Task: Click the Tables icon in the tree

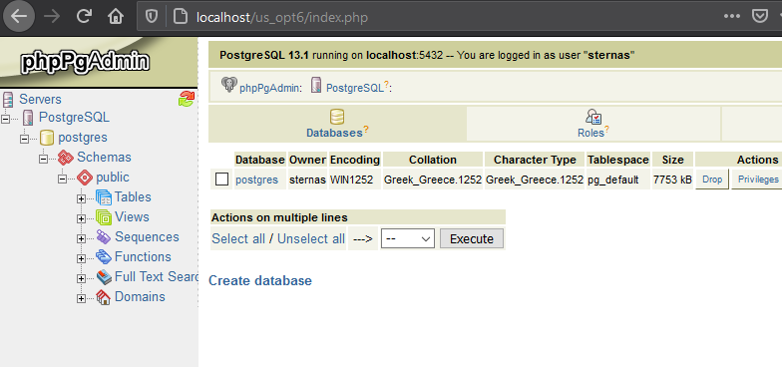Action: point(104,197)
